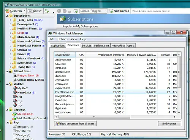
Task: Click the Next Unread button
Action: click(x=119, y=11)
